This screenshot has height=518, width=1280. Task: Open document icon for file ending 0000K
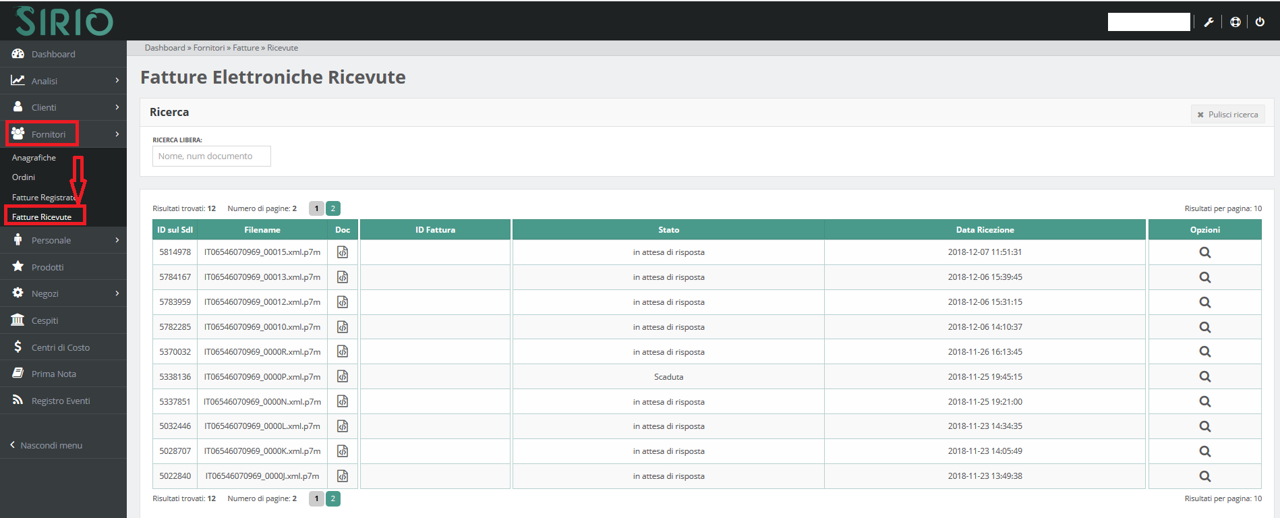[343, 451]
